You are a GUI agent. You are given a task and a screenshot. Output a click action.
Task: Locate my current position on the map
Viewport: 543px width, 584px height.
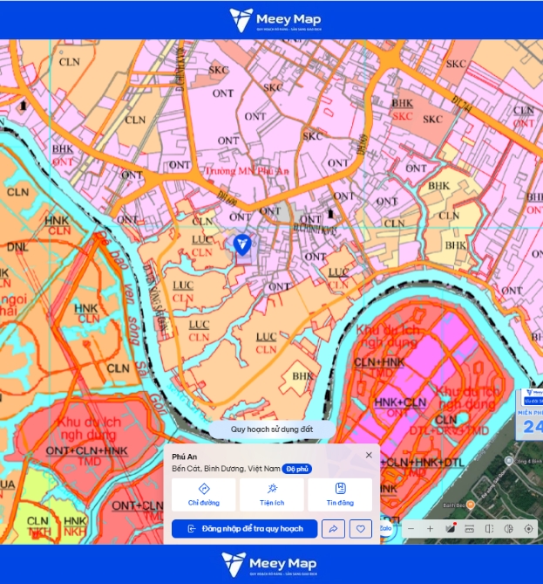pos(528,529)
